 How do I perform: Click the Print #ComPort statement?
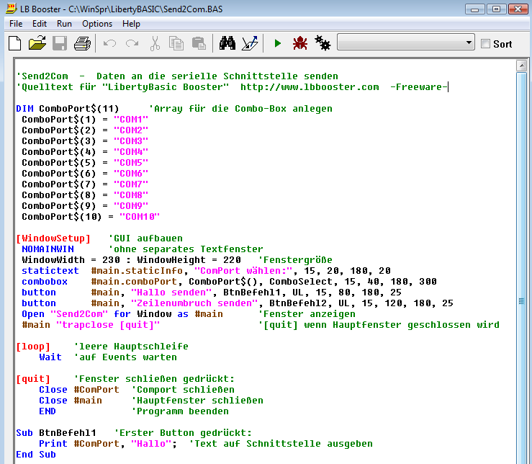click(x=108, y=444)
